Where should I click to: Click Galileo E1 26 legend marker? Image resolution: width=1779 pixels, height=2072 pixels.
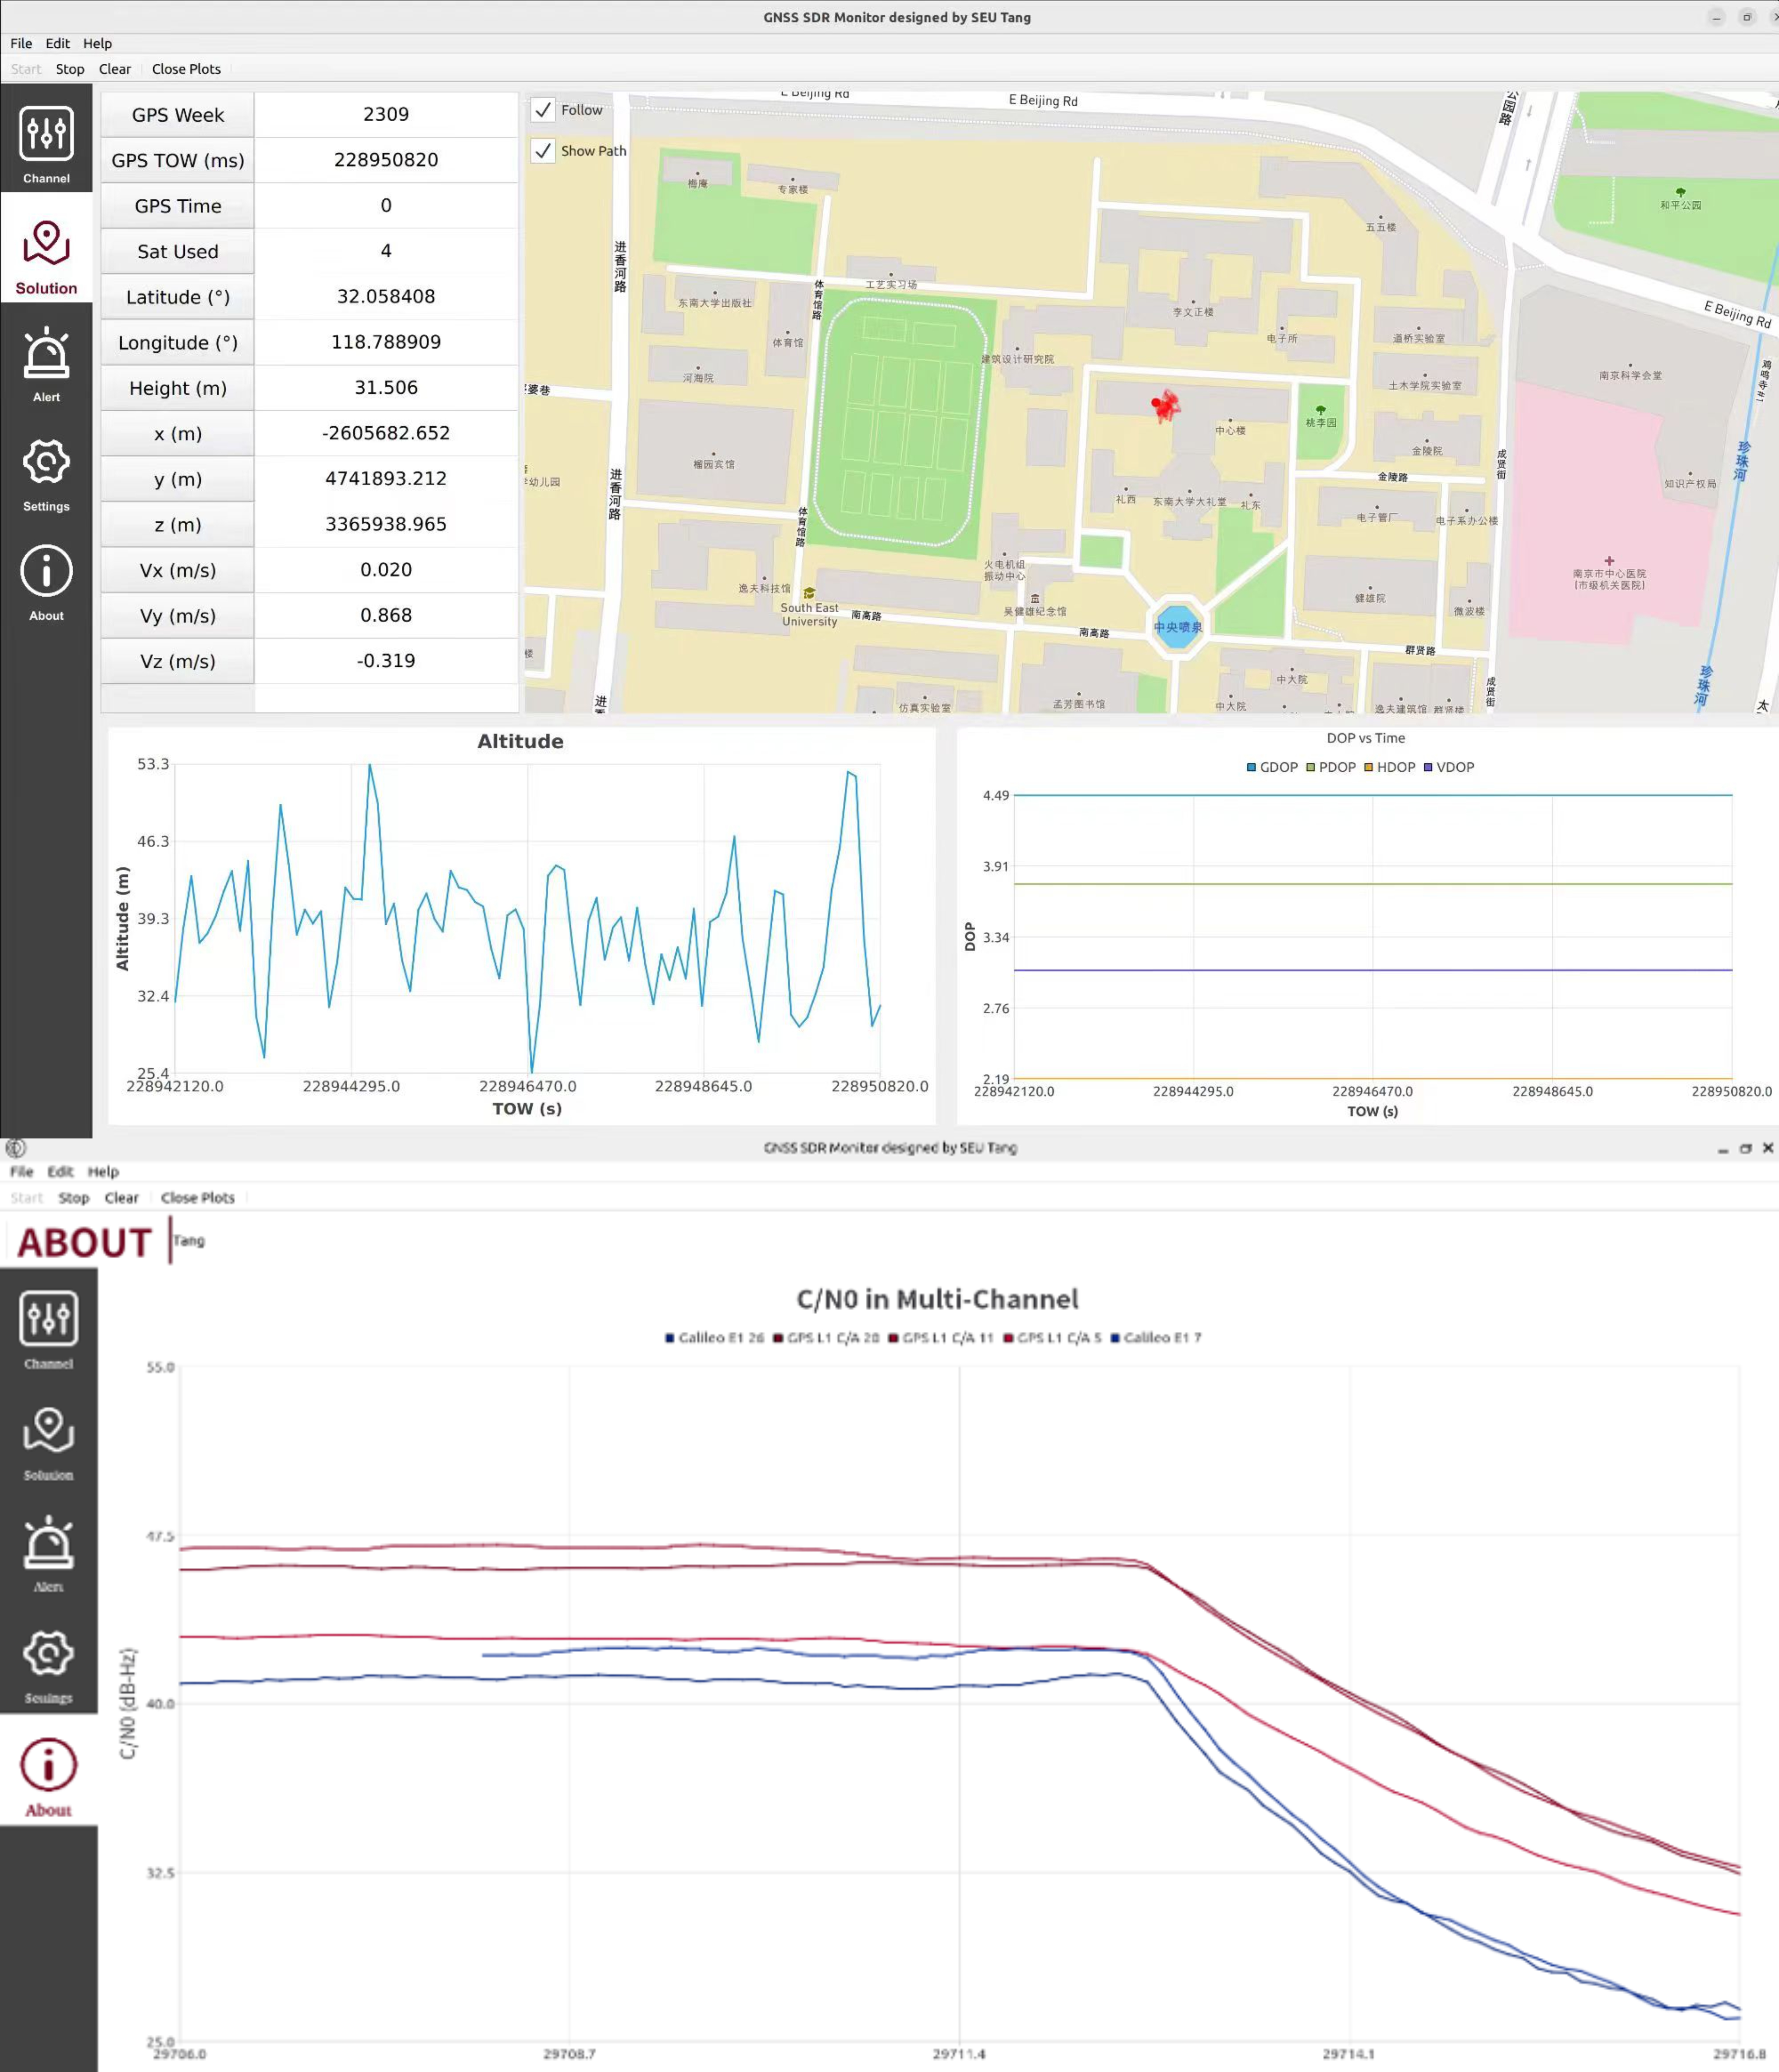tap(670, 1338)
